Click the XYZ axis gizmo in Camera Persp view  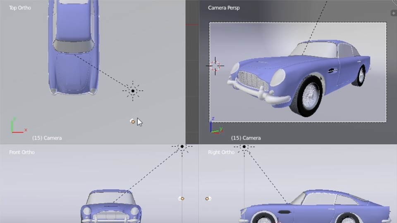(x=216, y=126)
